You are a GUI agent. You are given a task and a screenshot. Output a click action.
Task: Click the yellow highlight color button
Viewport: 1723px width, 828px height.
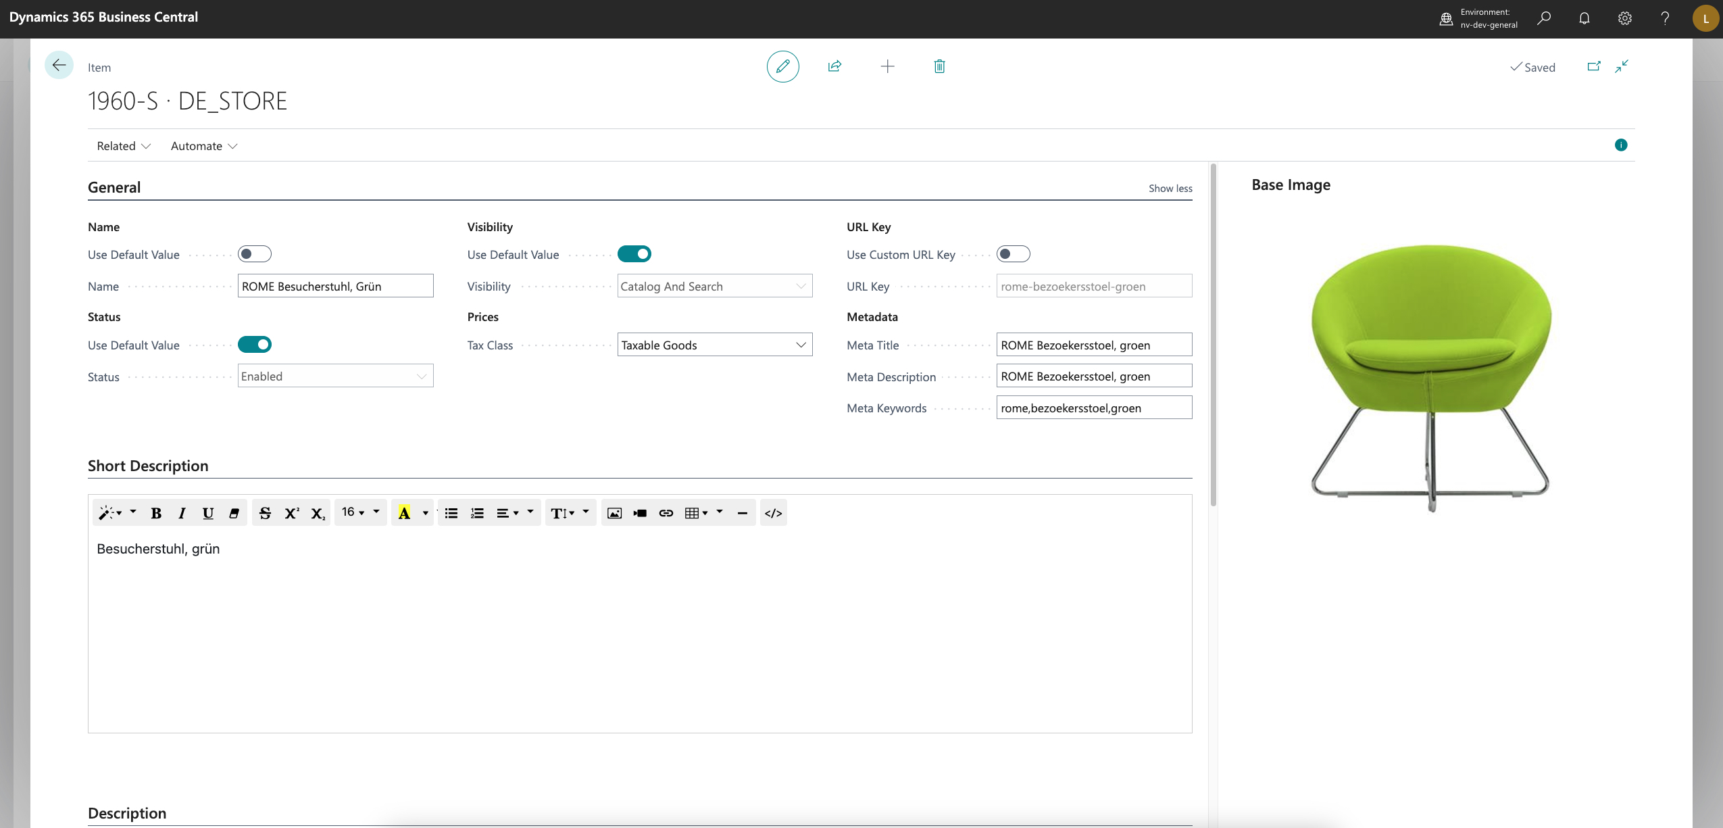[404, 513]
